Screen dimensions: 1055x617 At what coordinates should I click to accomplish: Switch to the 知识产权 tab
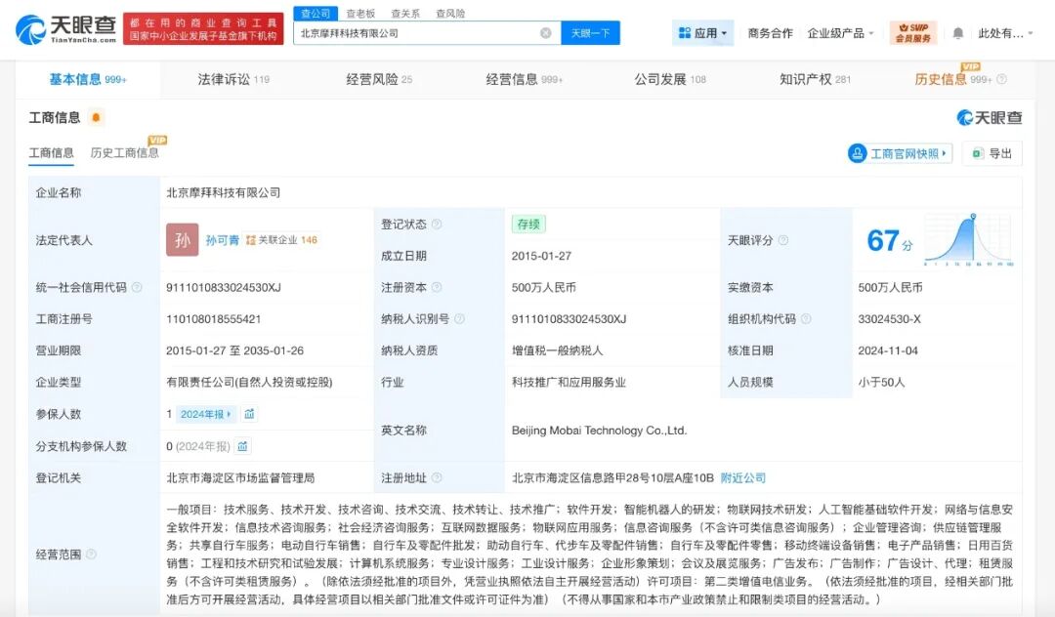[815, 79]
